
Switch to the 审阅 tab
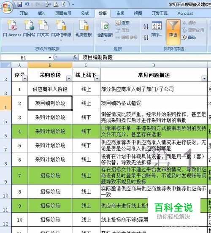[x=120, y=14]
